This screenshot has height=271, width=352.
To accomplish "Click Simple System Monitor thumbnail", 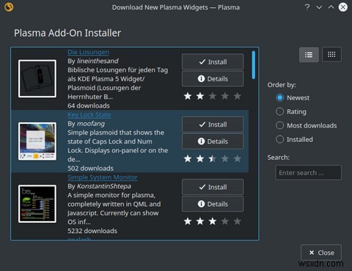I will pyautogui.click(x=37, y=204).
